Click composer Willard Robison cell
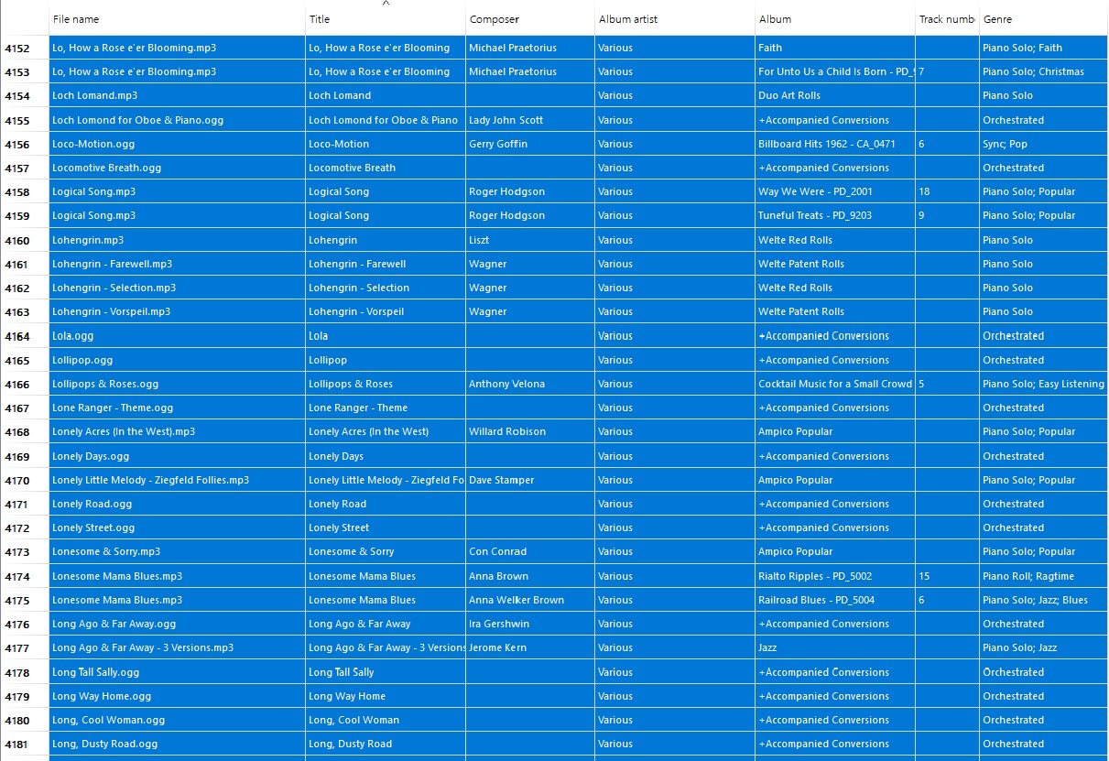Image resolution: width=1109 pixels, height=761 pixels. pos(507,432)
